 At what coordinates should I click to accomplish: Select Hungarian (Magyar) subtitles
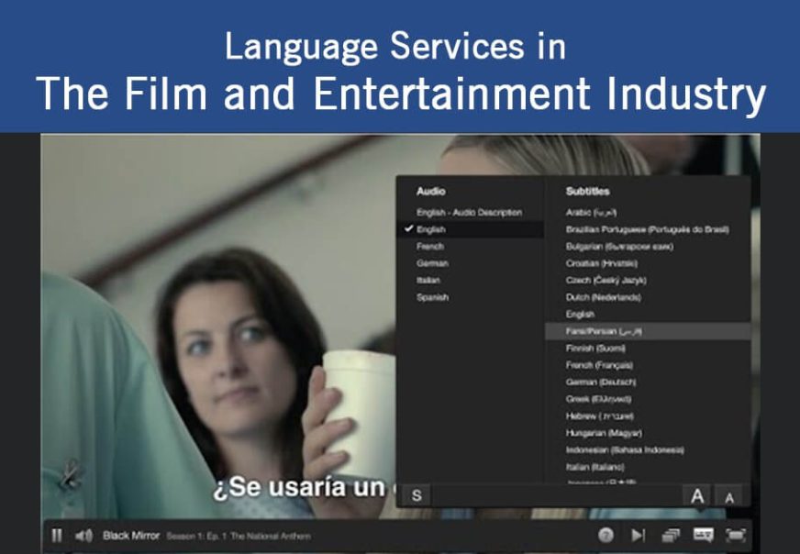click(604, 433)
